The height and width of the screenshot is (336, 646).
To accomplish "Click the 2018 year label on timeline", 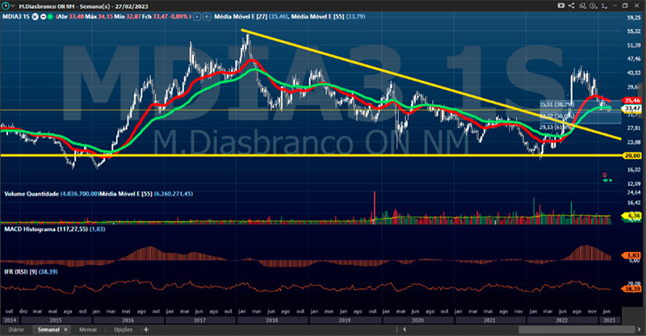I will coord(272,321).
